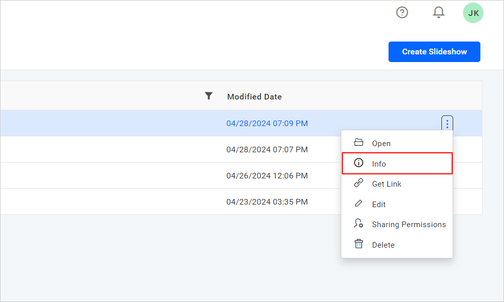Choose the Get Link menu label
This screenshot has height=302, width=504.
click(x=386, y=184)
